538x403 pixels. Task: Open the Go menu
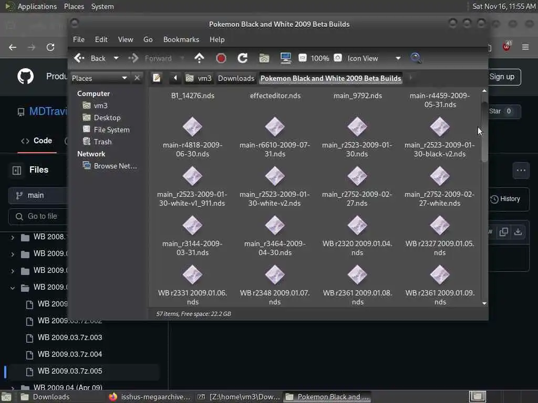tap(148, 39)
